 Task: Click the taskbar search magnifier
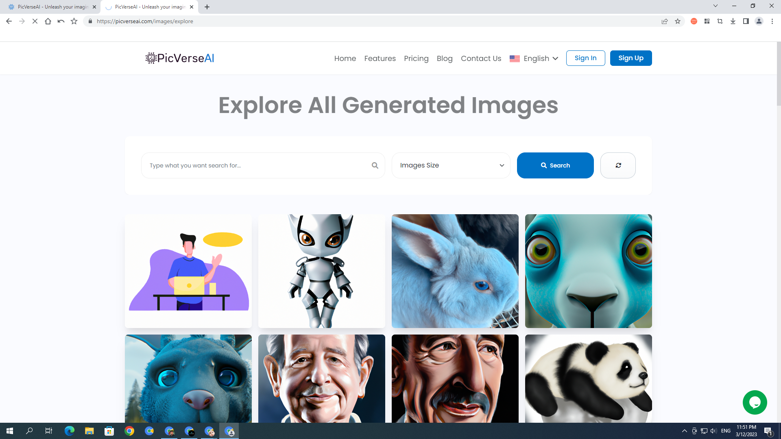click(x=29, y=431)
